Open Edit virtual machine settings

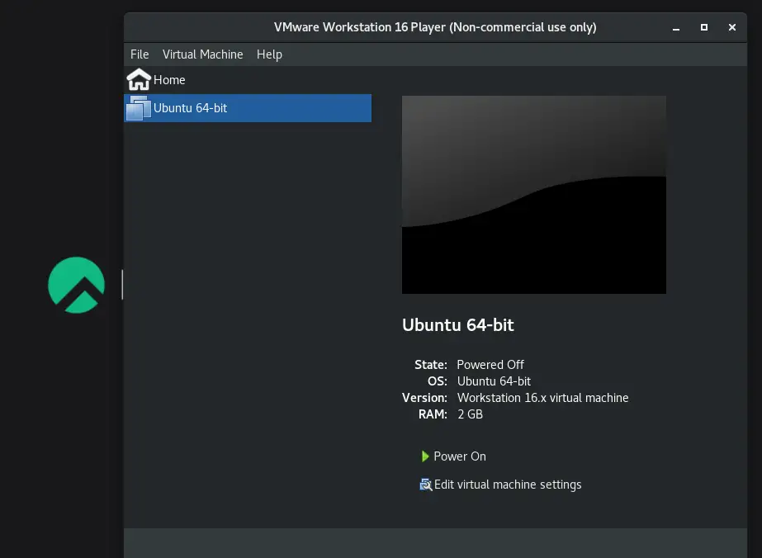[508, 485]
